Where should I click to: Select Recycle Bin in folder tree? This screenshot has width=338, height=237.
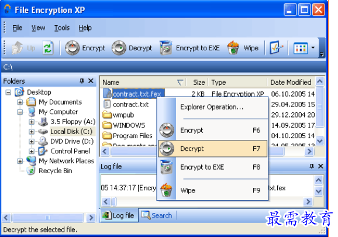pyautogui.click(x=56, y=171)
